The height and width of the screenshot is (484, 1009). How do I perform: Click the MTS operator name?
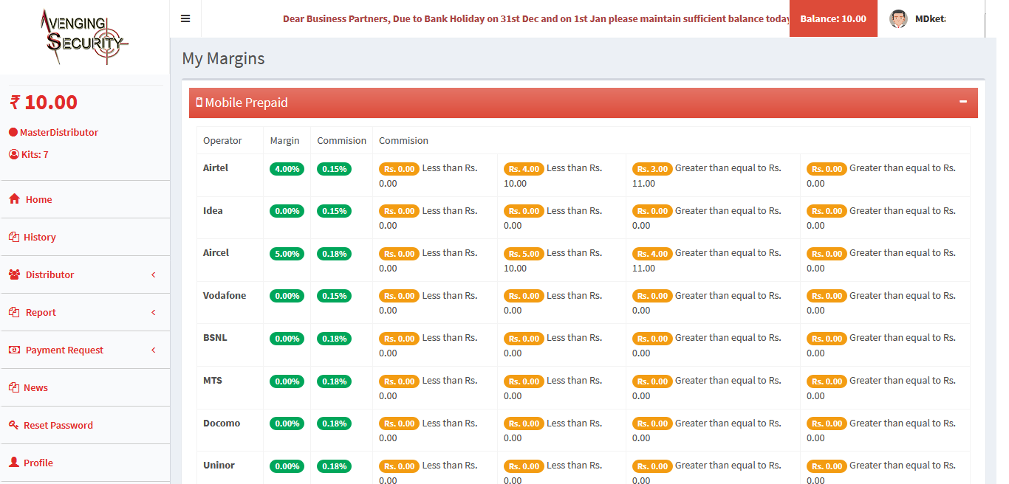(x=213, y=380)
